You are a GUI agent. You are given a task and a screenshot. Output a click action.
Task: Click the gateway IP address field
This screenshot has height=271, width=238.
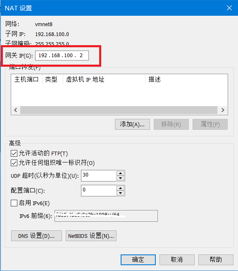point(62,56)
